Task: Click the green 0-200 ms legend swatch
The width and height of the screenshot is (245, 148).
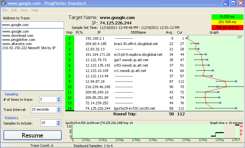Action: pos(227,17)
